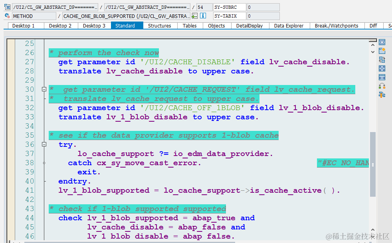This screenshot has width=392, height=243.
Task: Click the replace tool icon with swapping boxes
Action: pyautogui.click(x=382, y=60)
